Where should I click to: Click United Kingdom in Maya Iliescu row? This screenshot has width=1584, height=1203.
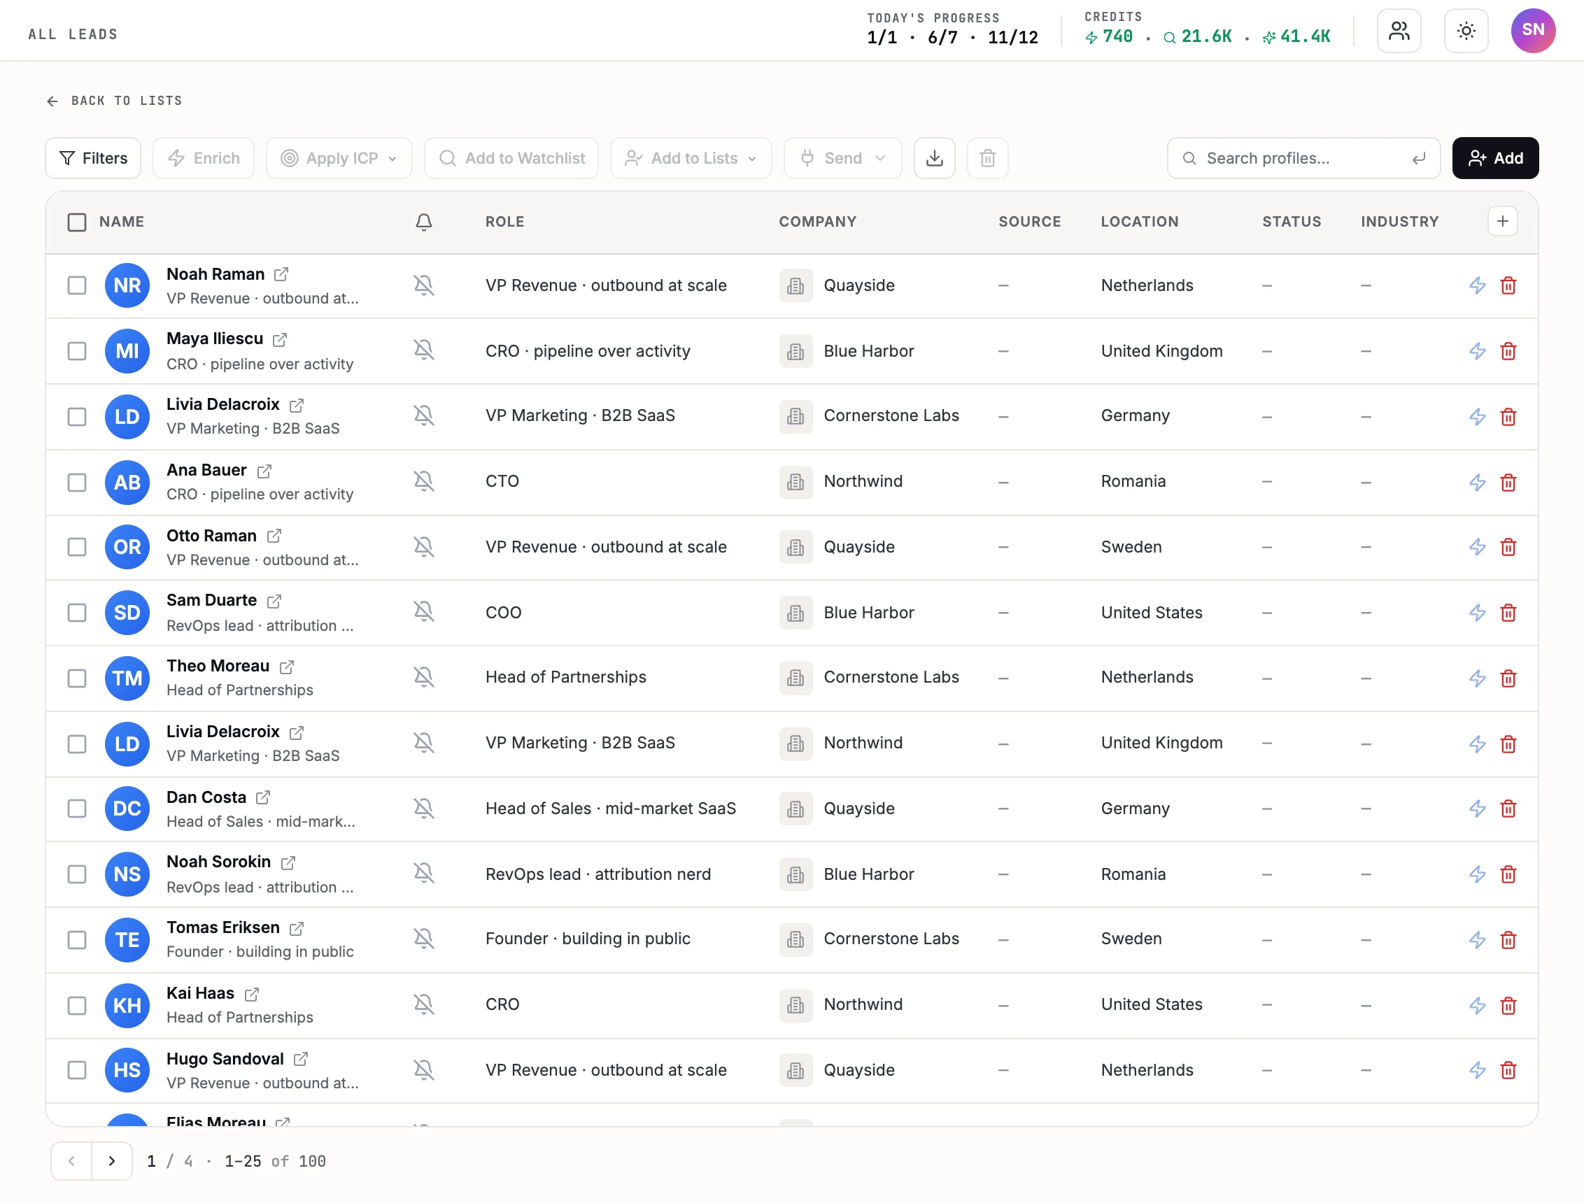[x=1161, y=351]
